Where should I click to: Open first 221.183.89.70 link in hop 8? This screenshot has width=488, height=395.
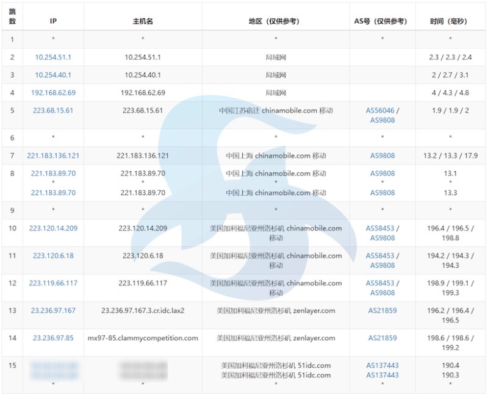53,173
